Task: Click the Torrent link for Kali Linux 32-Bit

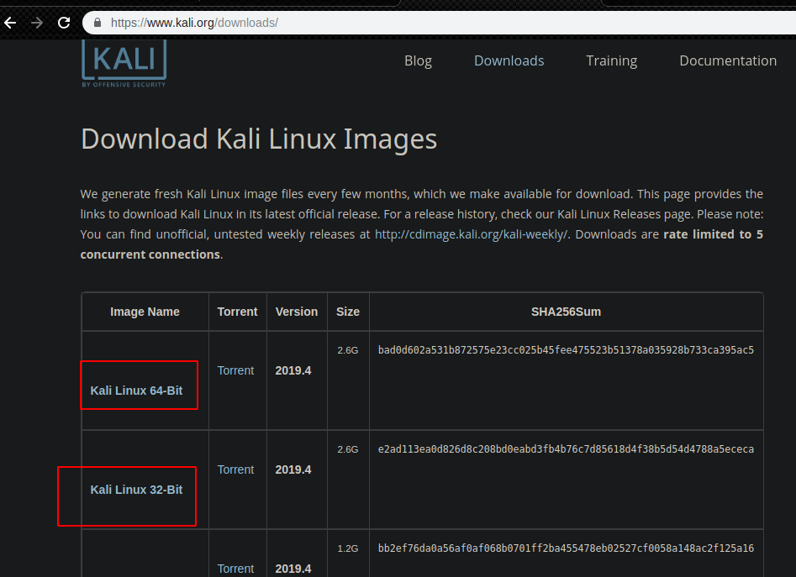Action: pyautogui.click(x=237, y=469)
